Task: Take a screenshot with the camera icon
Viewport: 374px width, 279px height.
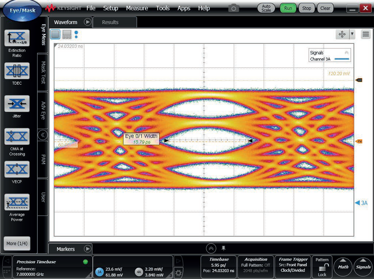Action: point(234,8)
